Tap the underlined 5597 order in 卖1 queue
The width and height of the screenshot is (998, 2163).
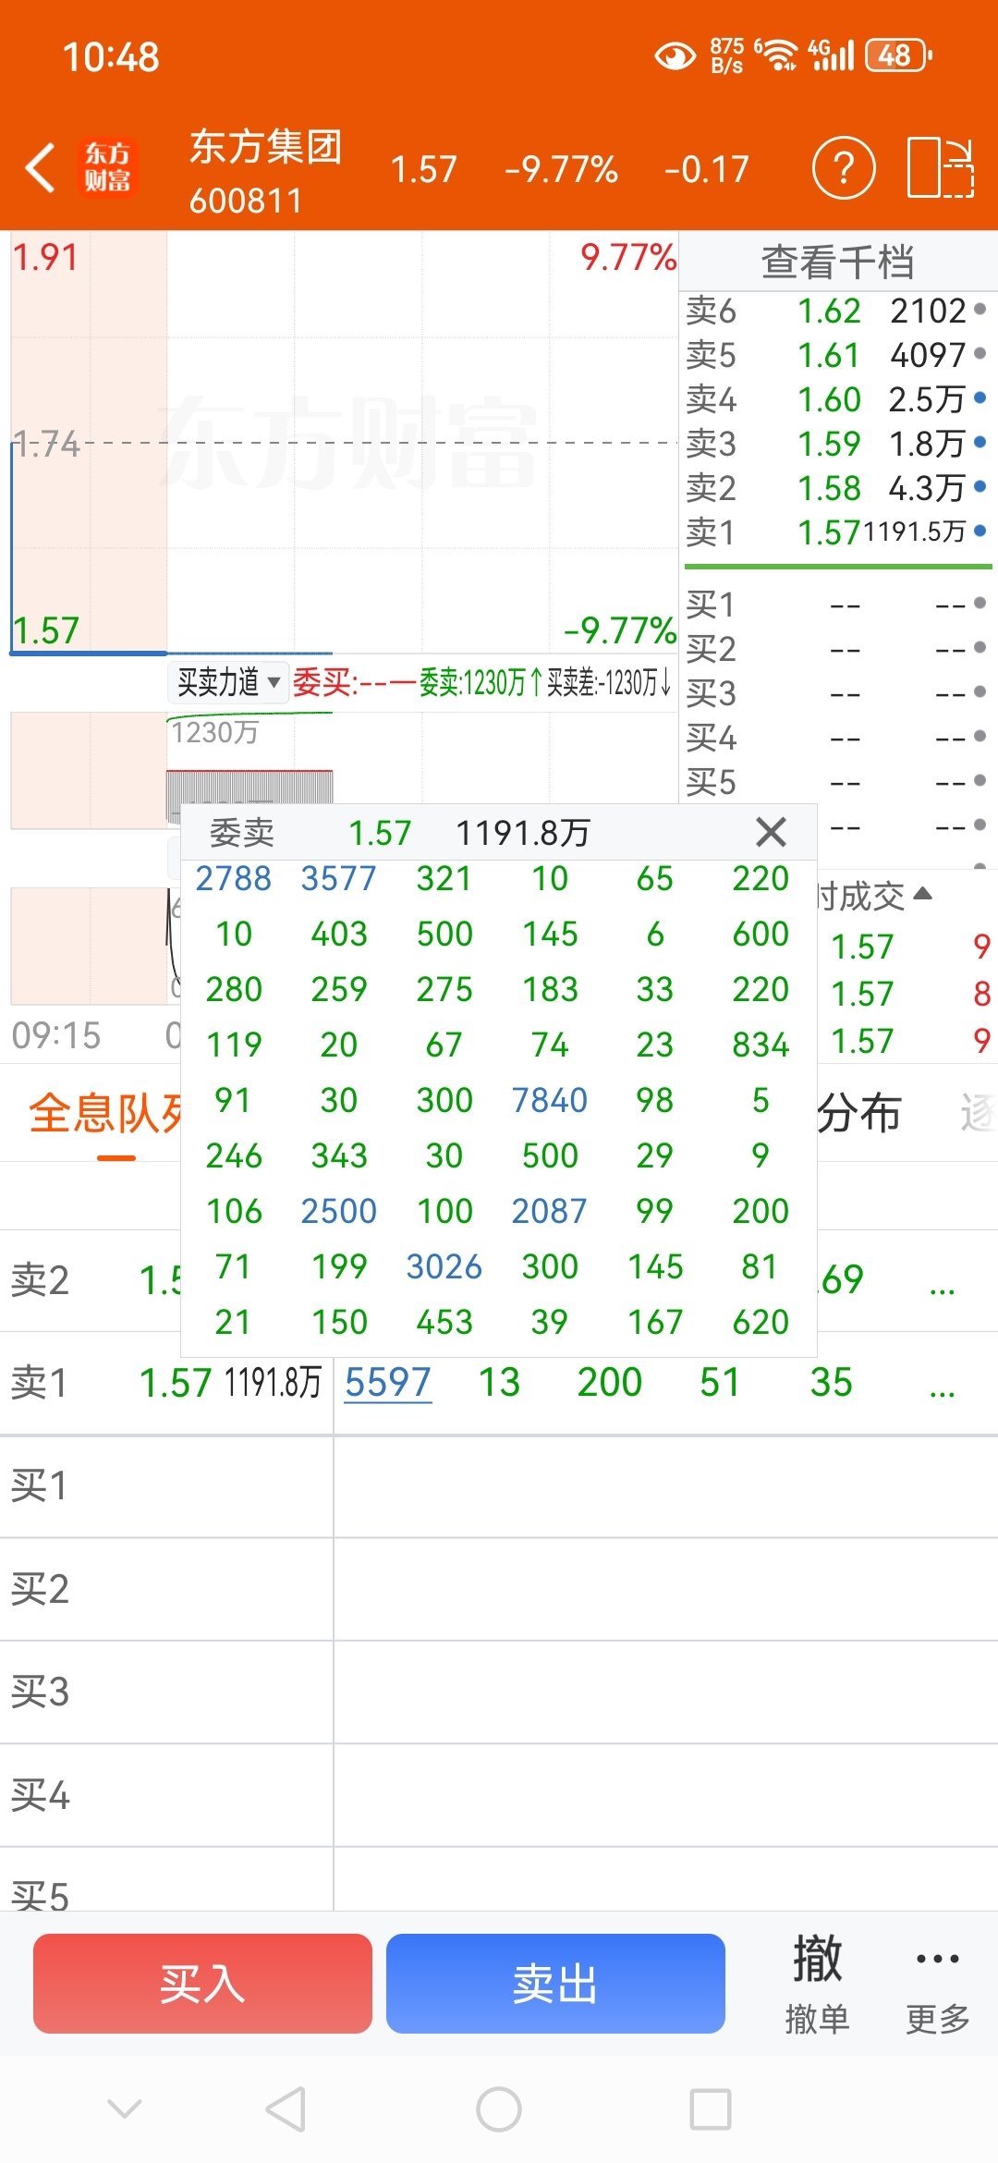[388, 1383]
